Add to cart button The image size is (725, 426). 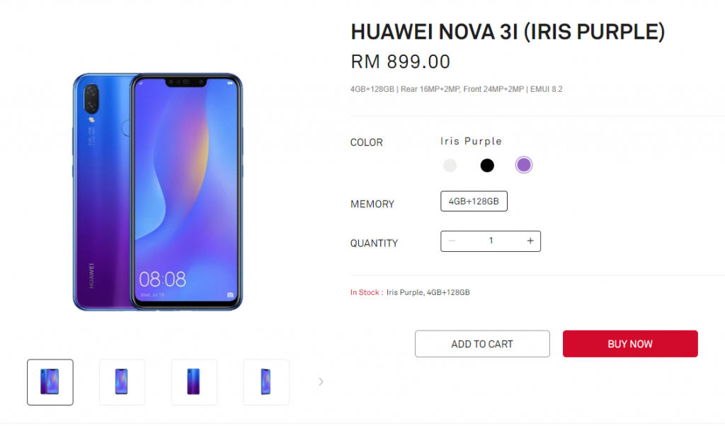point(482,344)
